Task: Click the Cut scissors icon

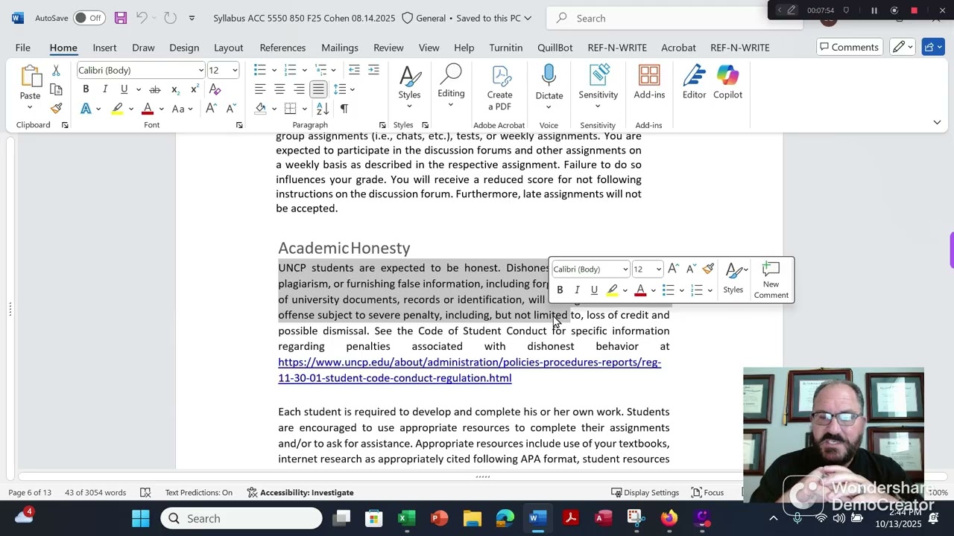Action: (56, 71)
